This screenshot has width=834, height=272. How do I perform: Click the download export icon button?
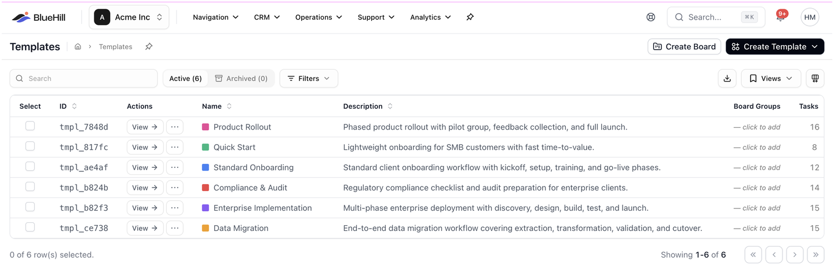click(727, 79)
